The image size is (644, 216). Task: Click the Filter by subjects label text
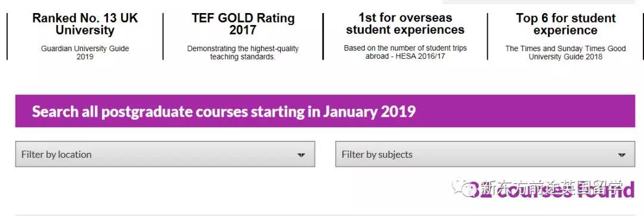click(377, 155)
